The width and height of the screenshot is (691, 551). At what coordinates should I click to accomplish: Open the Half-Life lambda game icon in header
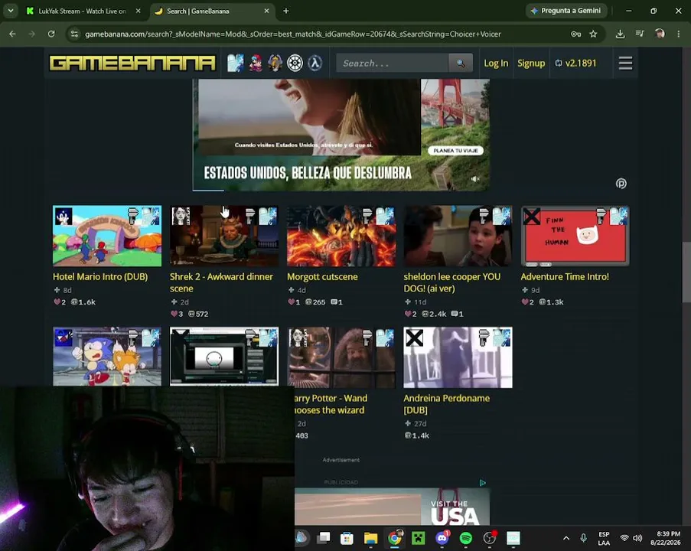coord(315,63)
